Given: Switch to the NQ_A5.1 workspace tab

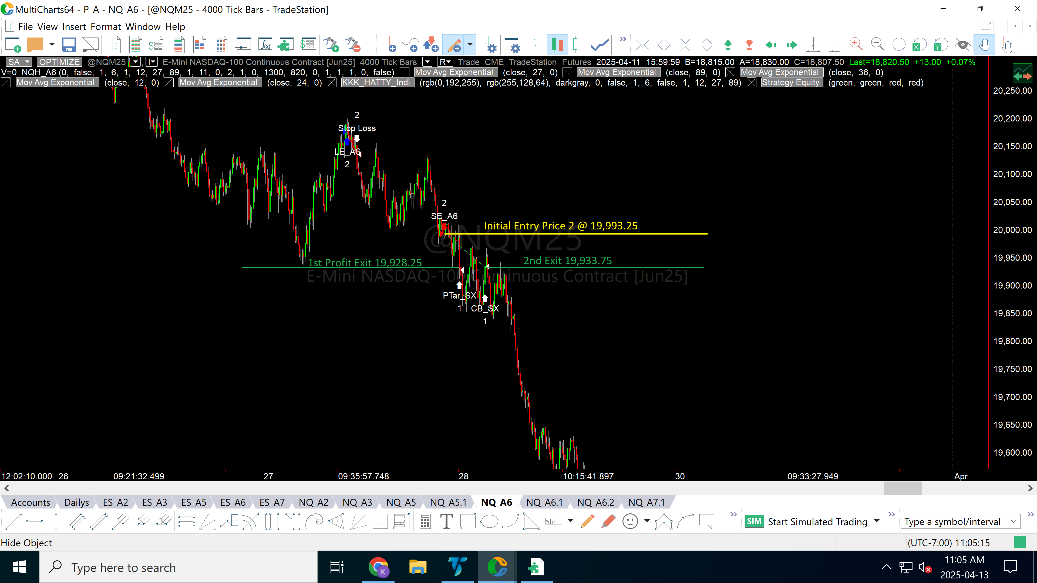Looking at the screenshot, I should coord(448,502).
